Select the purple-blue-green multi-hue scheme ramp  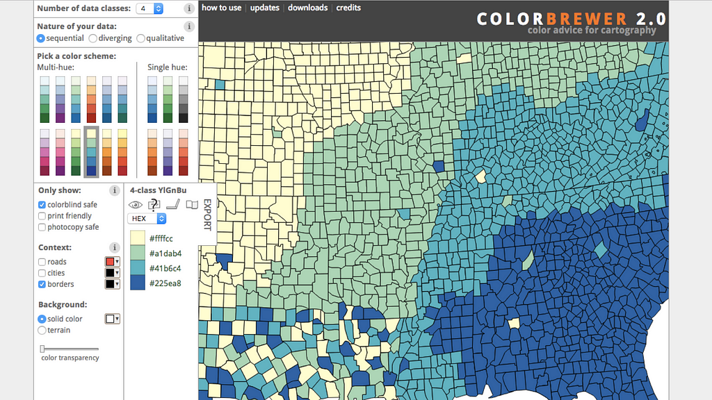coord(122,99)
